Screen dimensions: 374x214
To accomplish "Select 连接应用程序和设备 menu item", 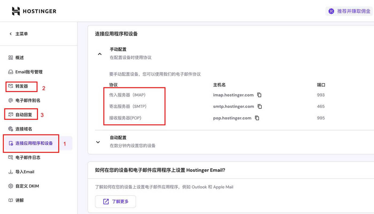I will [39, 143].
